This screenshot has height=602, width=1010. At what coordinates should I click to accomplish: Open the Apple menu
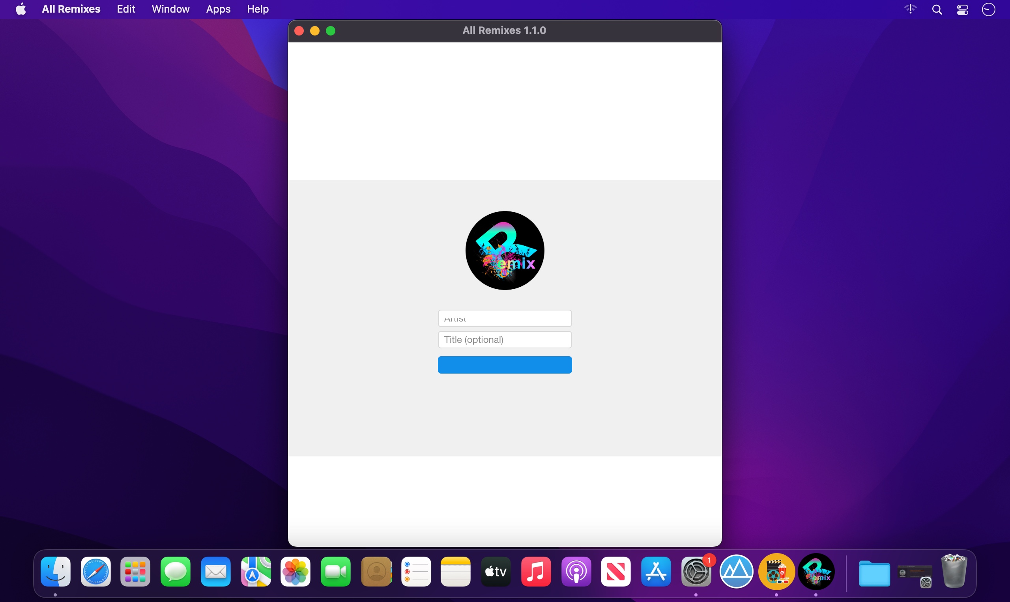21,9
